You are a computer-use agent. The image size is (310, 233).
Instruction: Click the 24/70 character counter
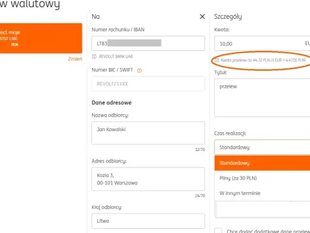point(200,195)
